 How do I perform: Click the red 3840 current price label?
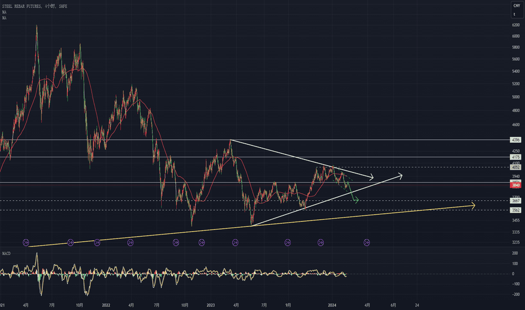click(515, 185)
